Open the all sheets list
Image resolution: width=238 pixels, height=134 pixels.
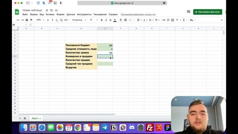(x=25, y=118)
